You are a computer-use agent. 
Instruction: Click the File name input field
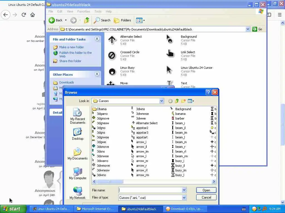click(x=150, y=190)
